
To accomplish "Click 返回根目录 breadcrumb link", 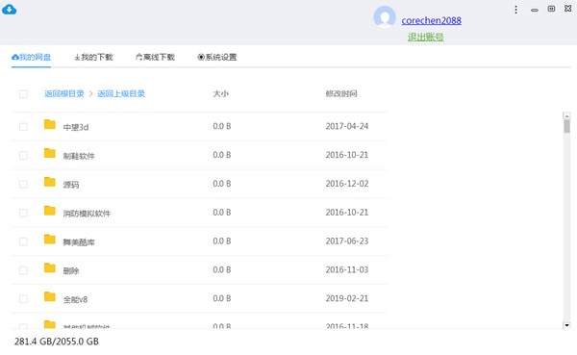I will pos(64,93).
